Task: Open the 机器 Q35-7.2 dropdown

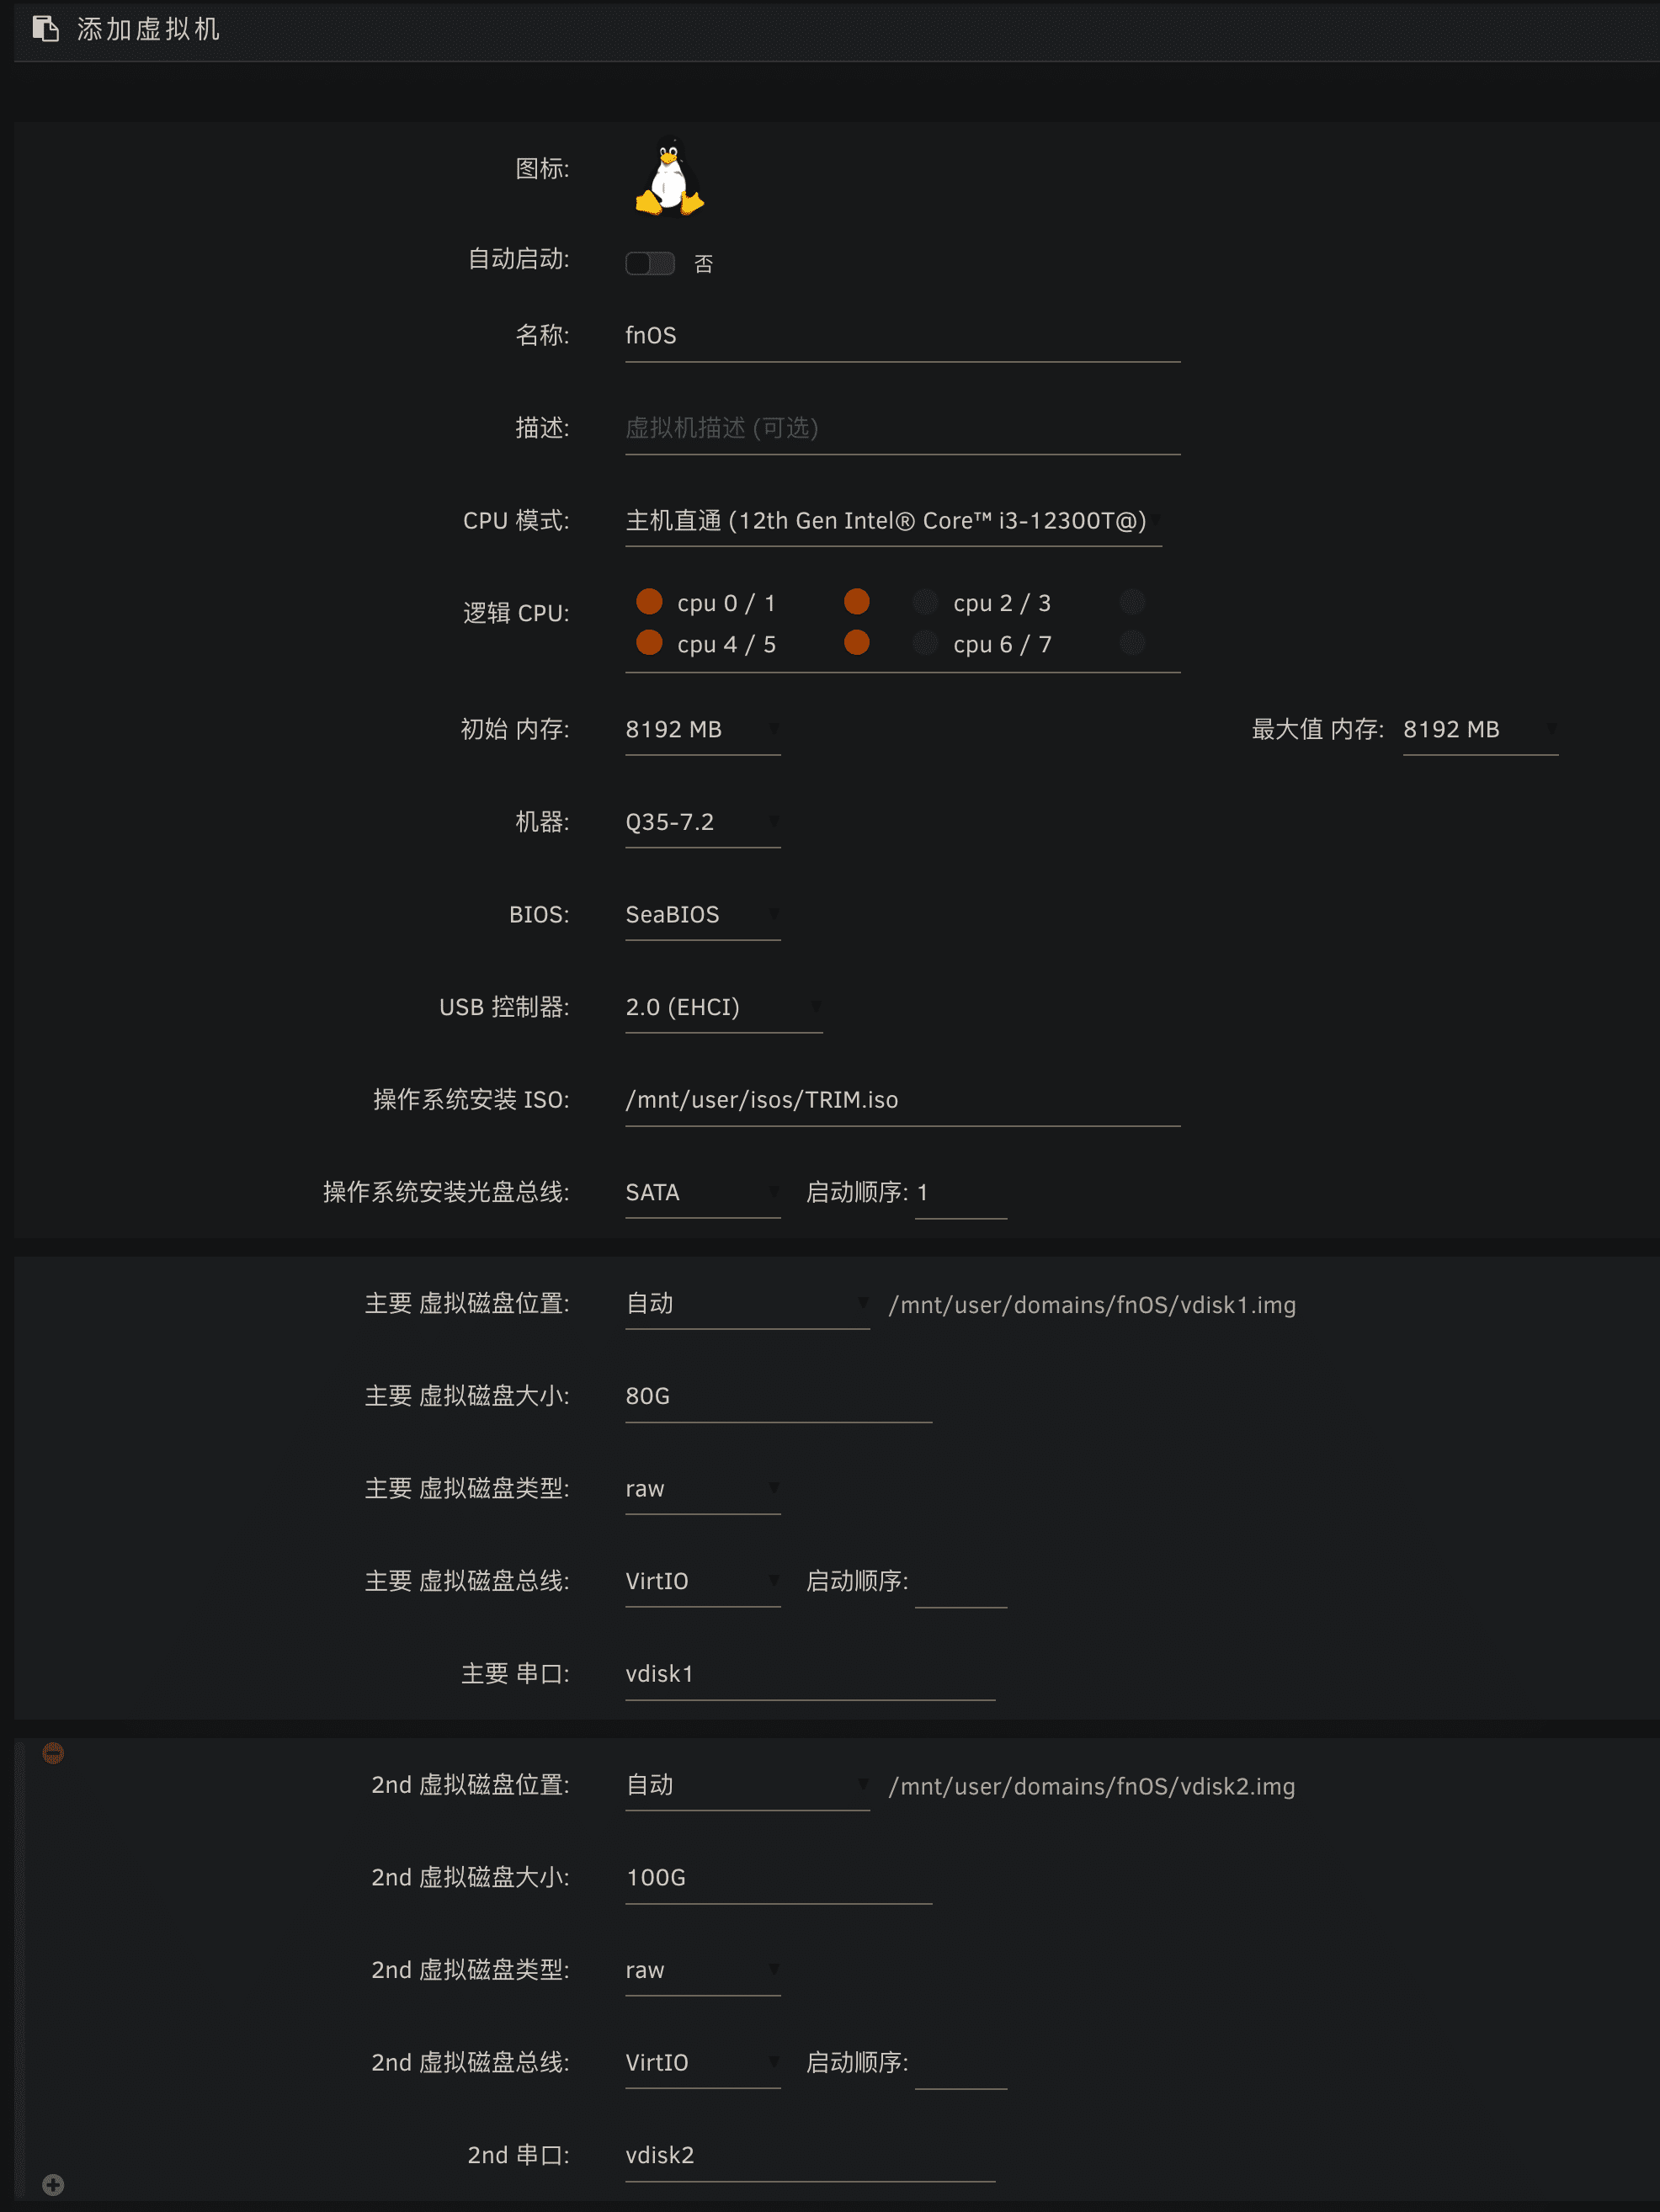Action: (x=703, y=822)
